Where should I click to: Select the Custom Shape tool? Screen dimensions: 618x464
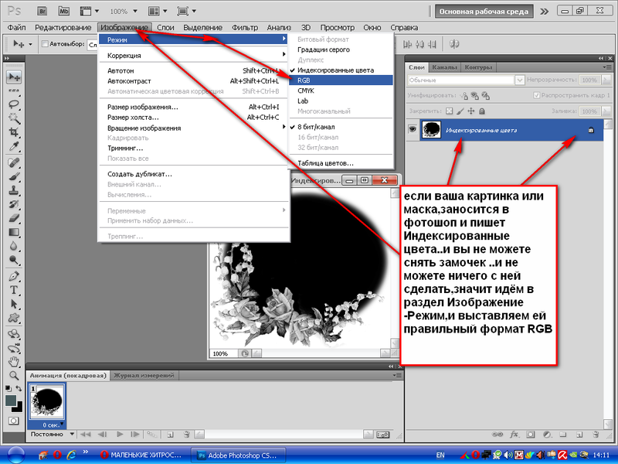14,318
